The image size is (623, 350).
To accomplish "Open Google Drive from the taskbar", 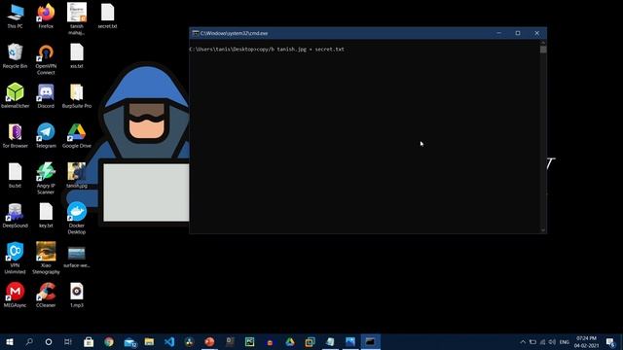I will click(290, 341).
